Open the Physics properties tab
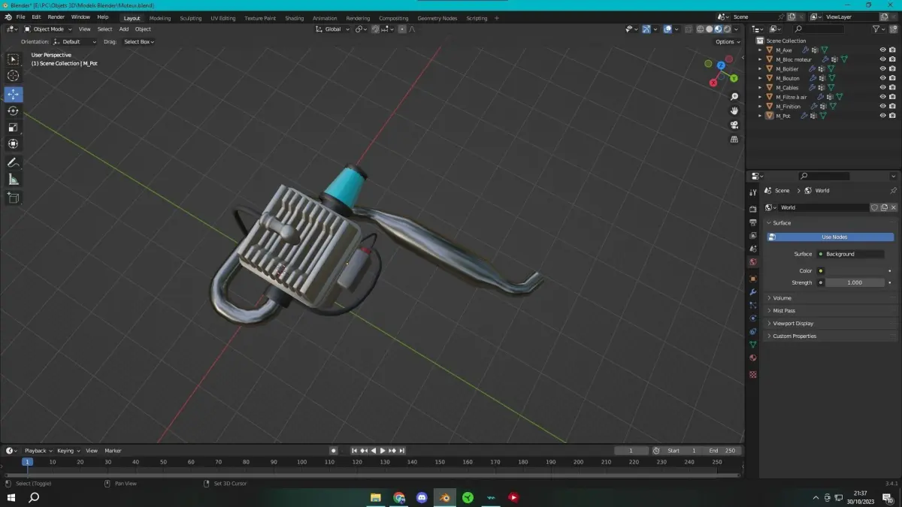The width and height of the screenshot is (902, 507). coord(753,318)
